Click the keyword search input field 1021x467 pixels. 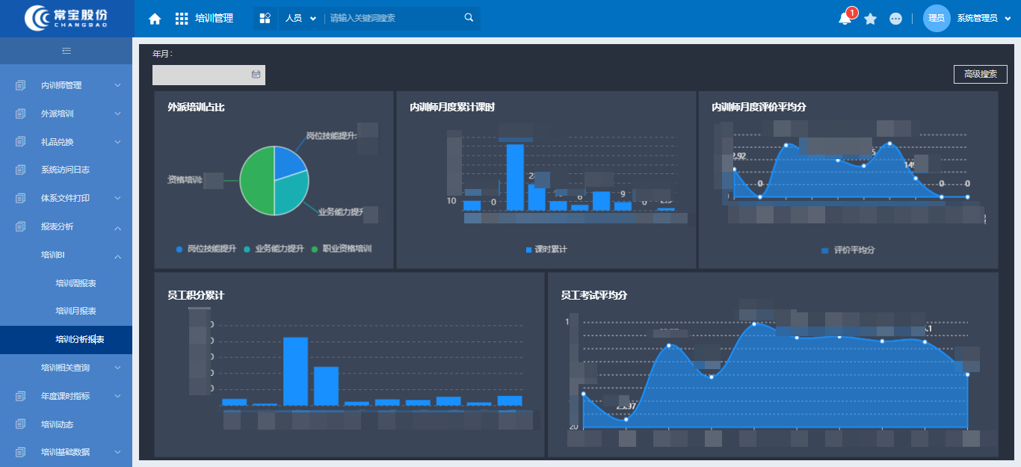tap(394, 19)
